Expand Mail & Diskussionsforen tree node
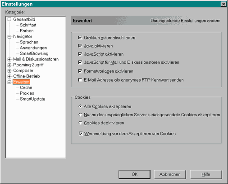Viewport: 228px width, 184px height. coord(9,59)
